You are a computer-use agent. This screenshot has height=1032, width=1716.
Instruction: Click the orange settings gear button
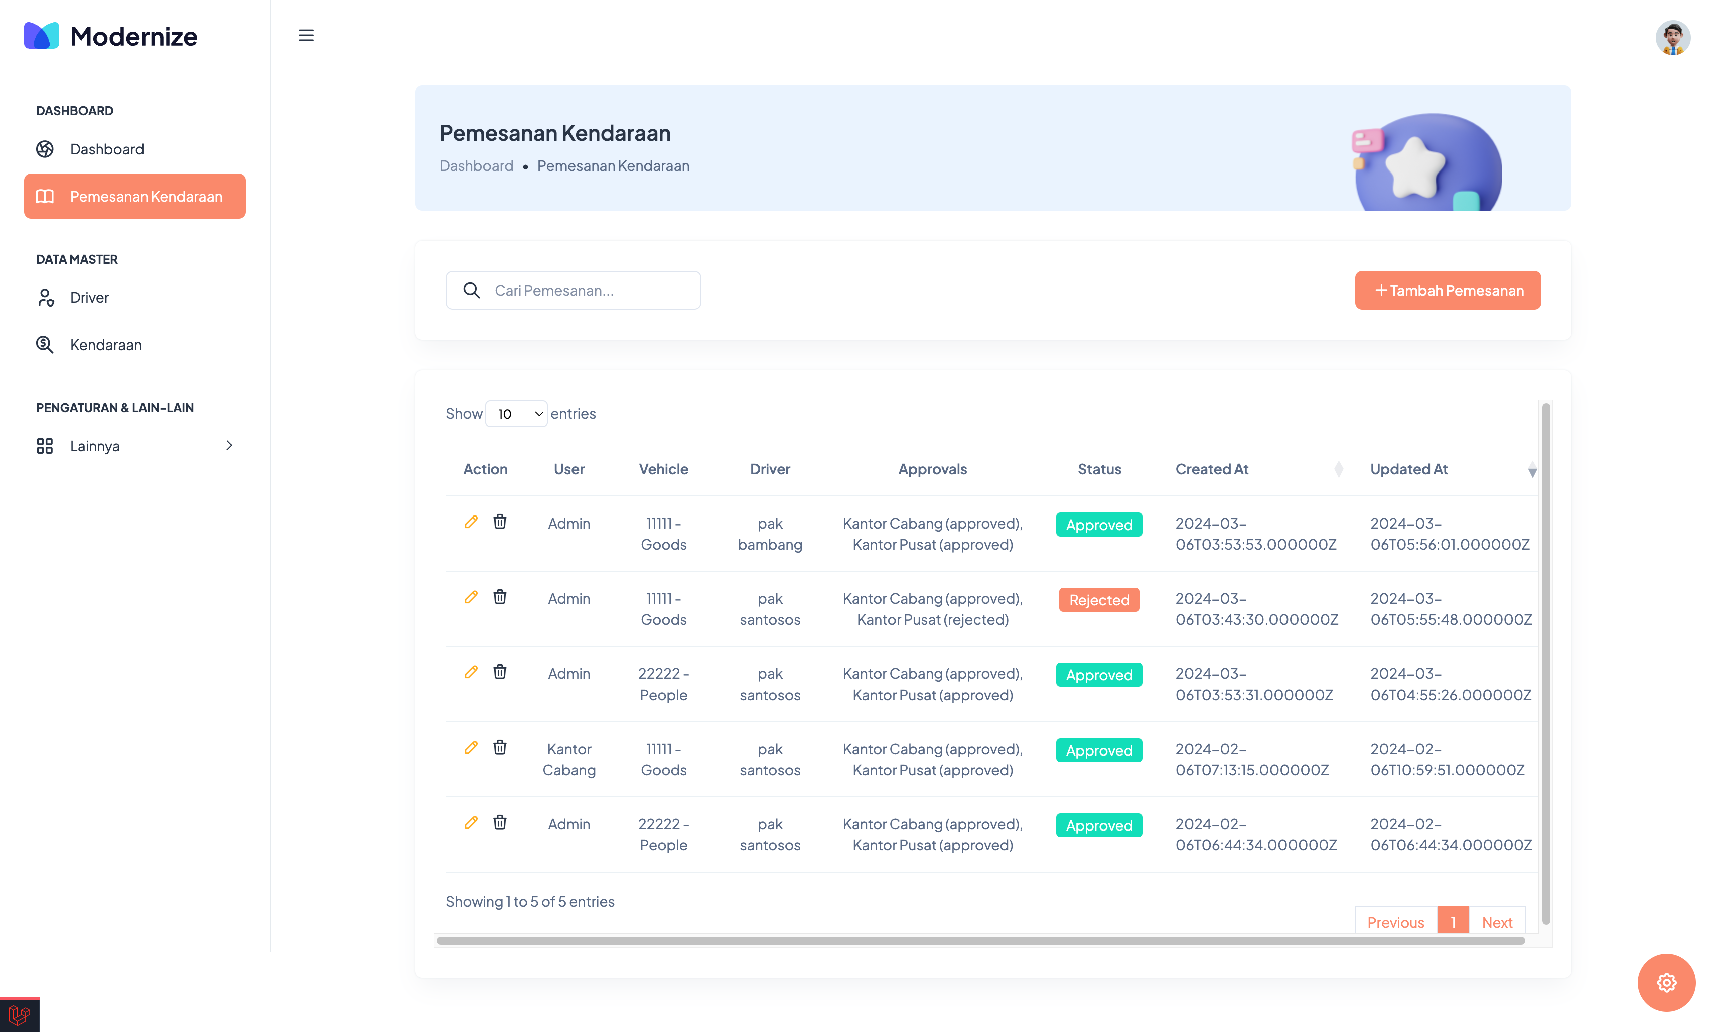(1666, 982)
